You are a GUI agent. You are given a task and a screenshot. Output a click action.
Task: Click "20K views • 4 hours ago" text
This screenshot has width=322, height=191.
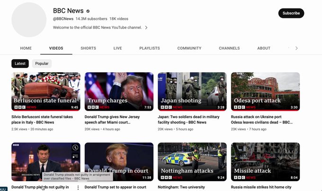(x=102, y=129)
